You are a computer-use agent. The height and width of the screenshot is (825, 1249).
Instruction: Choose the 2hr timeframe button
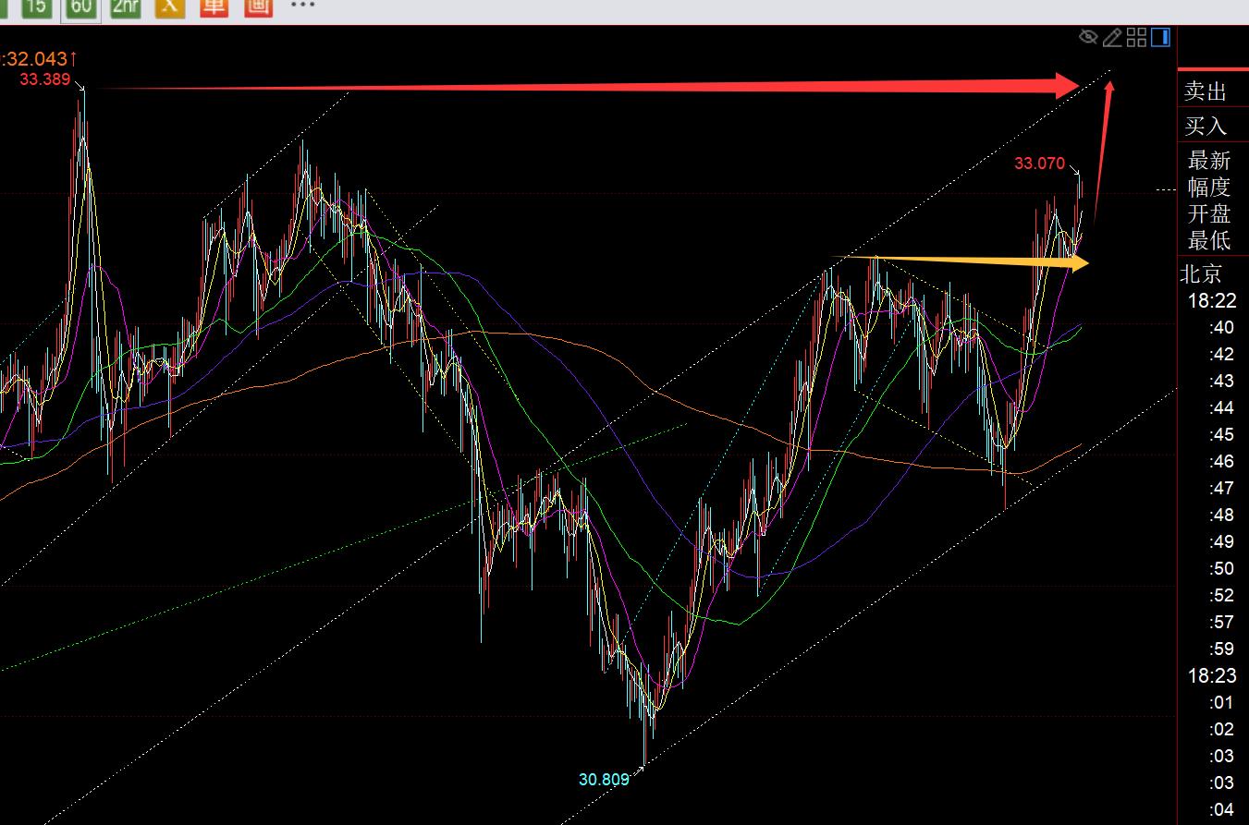(126, 7)
